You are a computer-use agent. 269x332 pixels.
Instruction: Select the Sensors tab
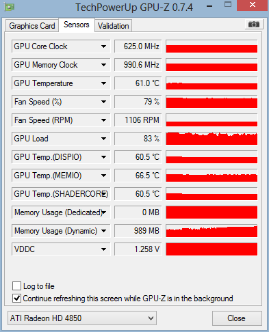pyautogui.click(x=77, y=25)
